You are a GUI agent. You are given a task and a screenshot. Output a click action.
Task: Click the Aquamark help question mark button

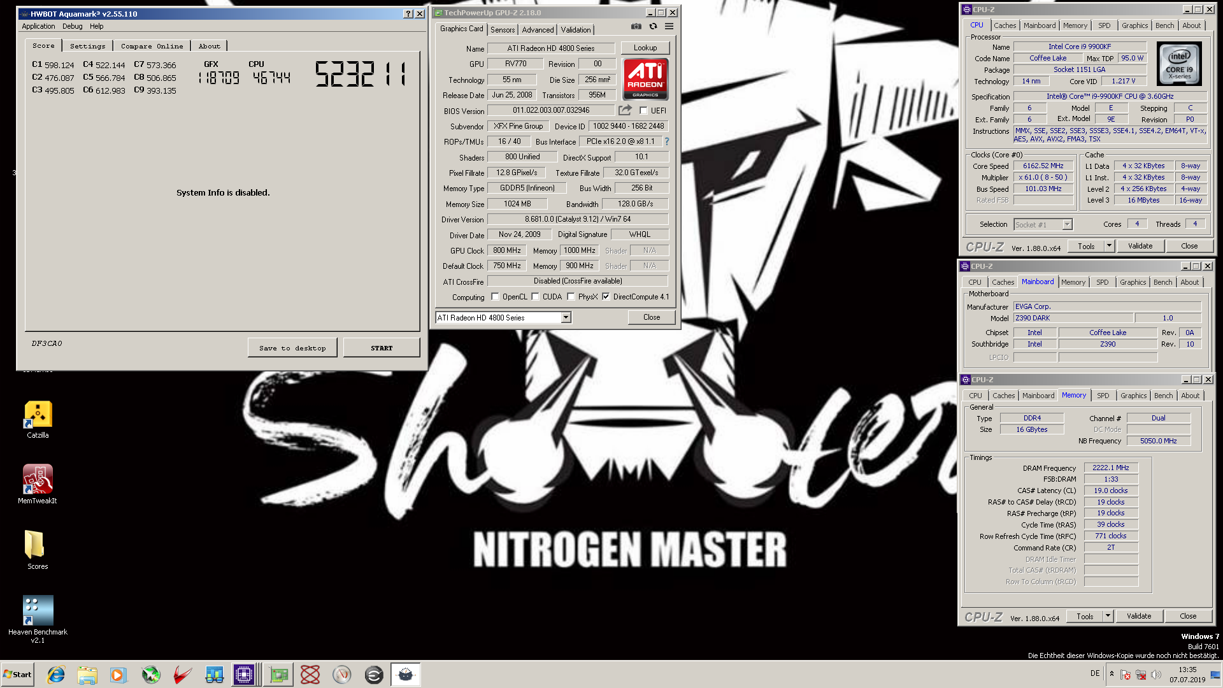408,13
